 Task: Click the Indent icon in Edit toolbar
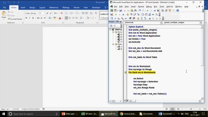pos(130,18)
